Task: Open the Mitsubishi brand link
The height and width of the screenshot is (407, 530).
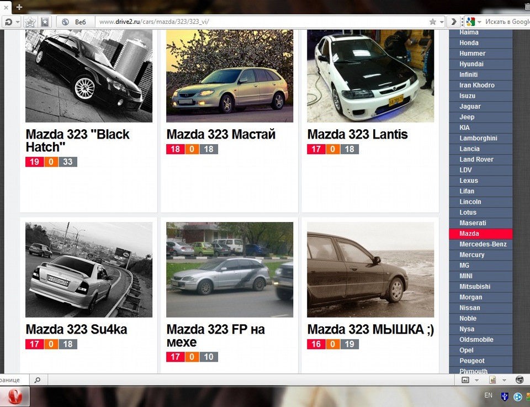Action: pyautogui.click(x=481, y=287)
